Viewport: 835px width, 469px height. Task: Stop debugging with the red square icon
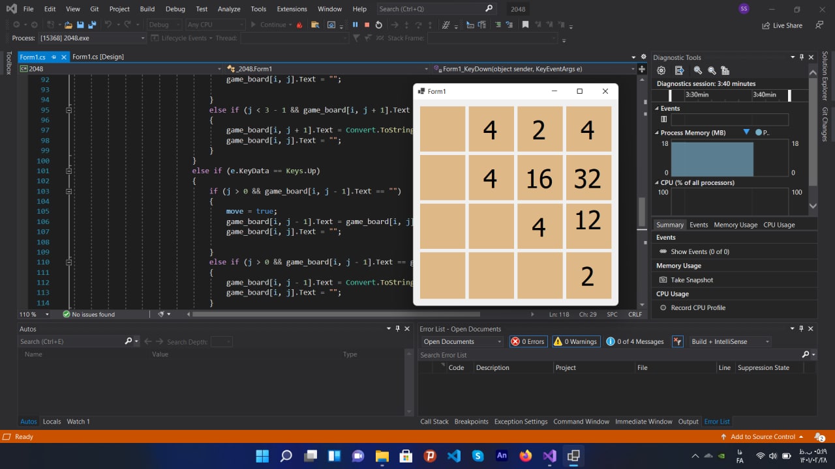367,25
